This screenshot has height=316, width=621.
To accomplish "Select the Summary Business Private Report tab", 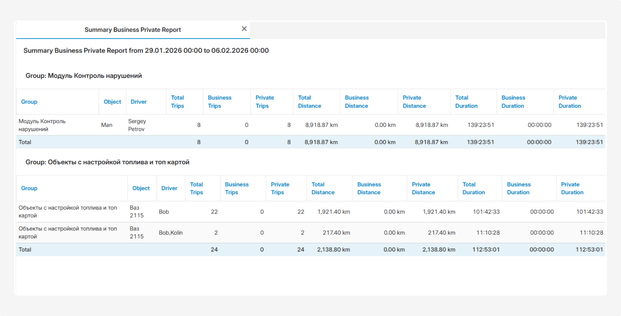I will point(133,30).
